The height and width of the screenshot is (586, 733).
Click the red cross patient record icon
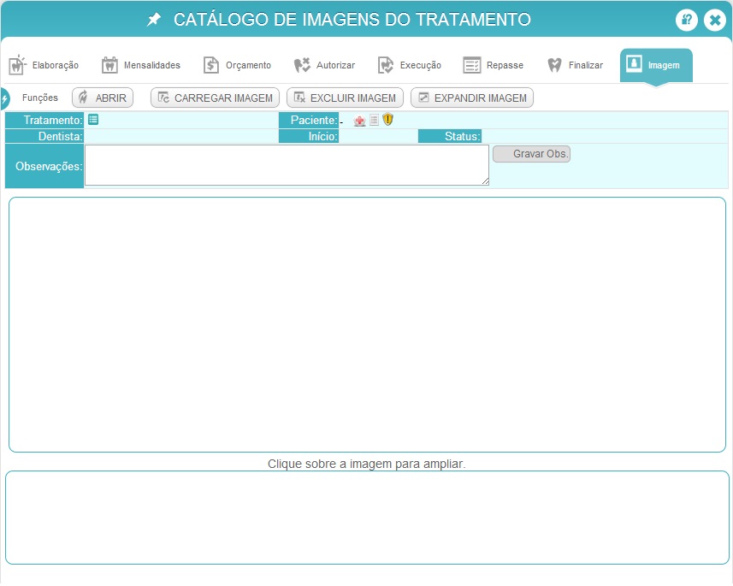click(x=359, y=121)
